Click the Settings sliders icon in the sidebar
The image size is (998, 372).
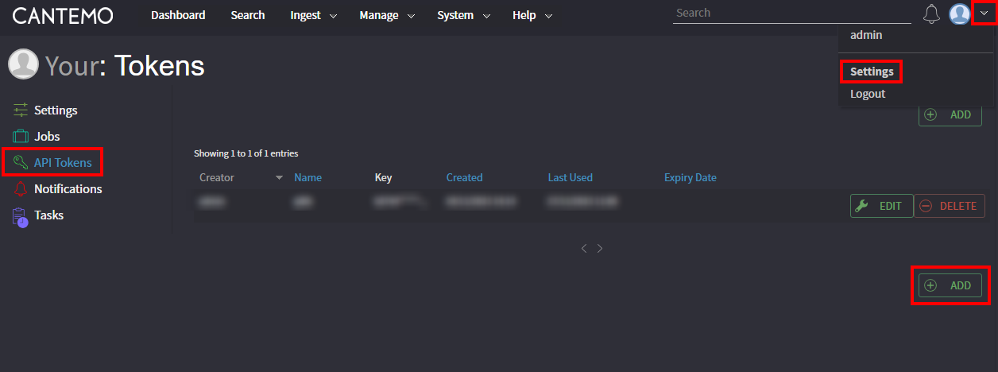[21, 110]
